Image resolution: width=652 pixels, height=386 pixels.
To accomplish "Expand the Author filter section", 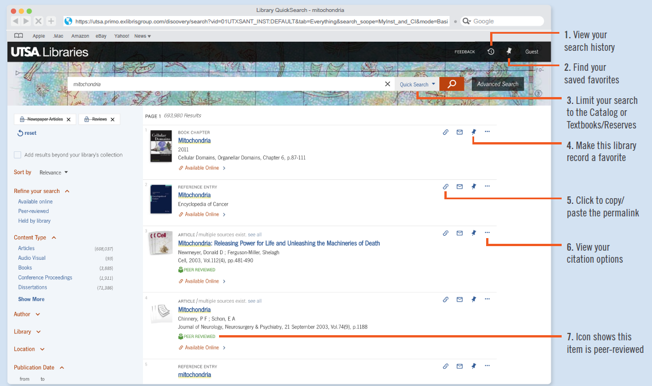I will (x=27, y=314).
